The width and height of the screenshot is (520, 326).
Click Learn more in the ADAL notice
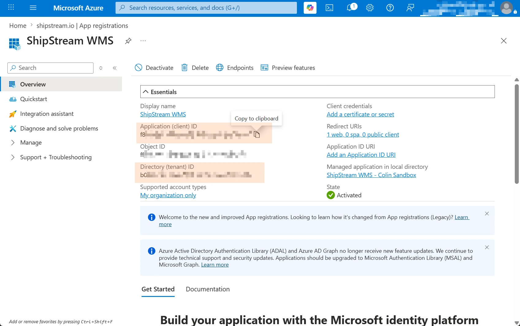point(215,265)
